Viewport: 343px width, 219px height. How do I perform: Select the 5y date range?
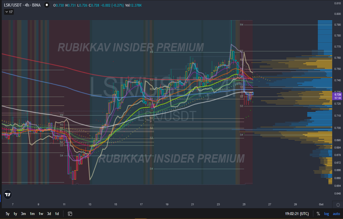[7, 214]
